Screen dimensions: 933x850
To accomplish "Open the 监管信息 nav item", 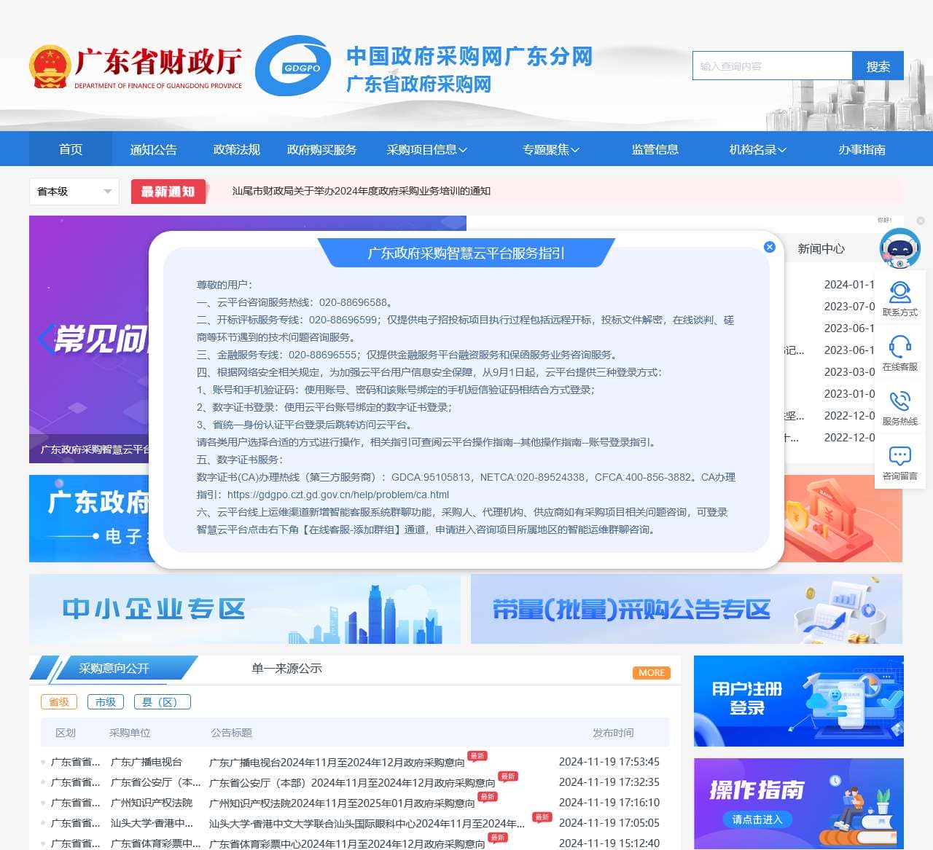I will tap(655, 149).
